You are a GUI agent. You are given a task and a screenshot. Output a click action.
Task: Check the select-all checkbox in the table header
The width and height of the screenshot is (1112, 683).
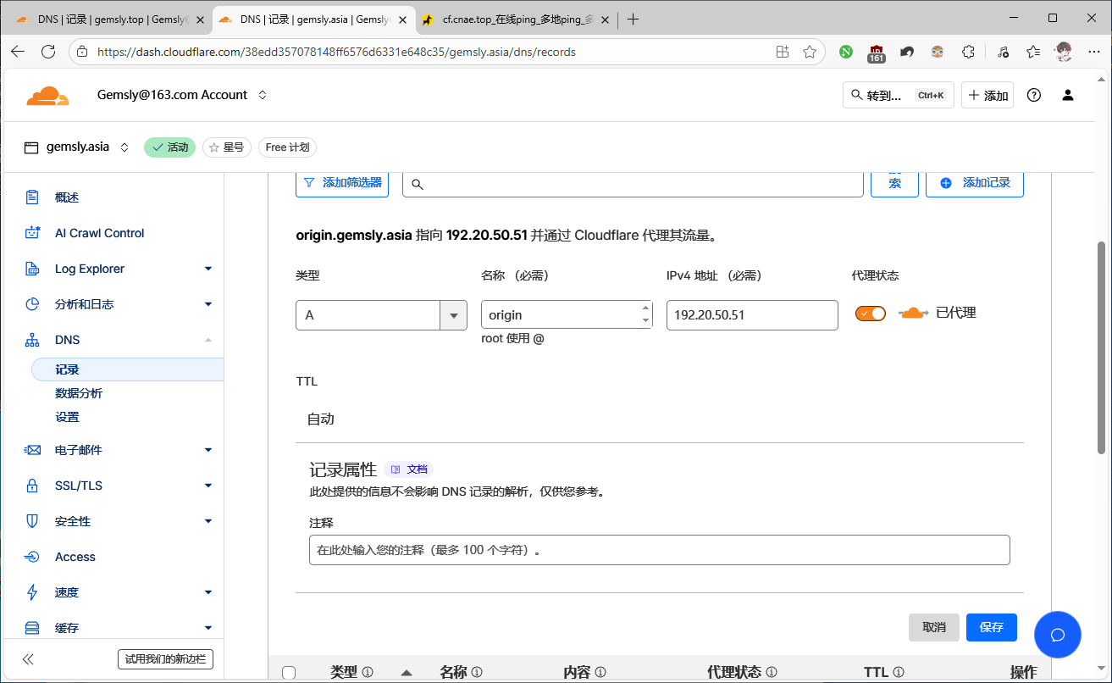(289, 672)
